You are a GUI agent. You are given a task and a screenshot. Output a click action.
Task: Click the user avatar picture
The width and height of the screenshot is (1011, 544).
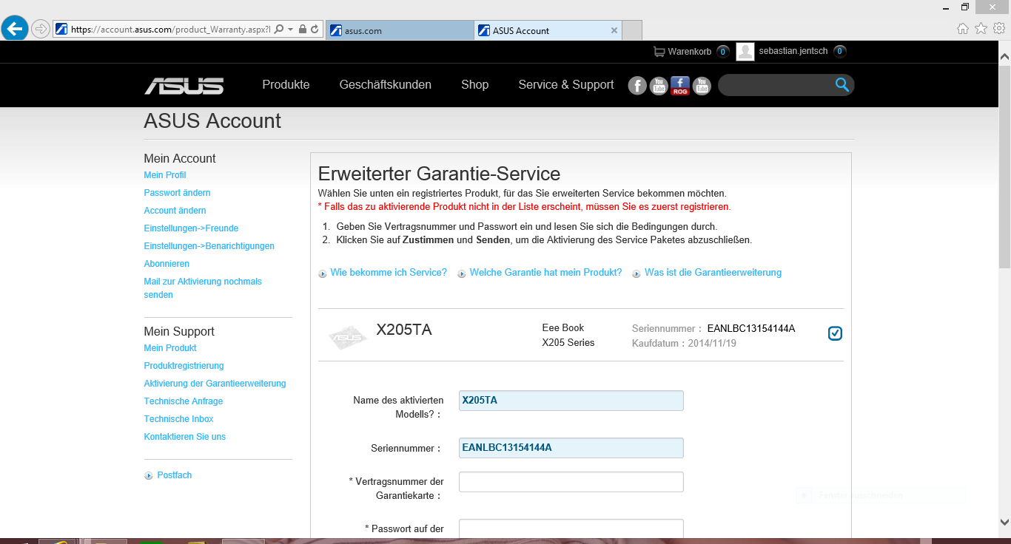(x=745, y=52)
